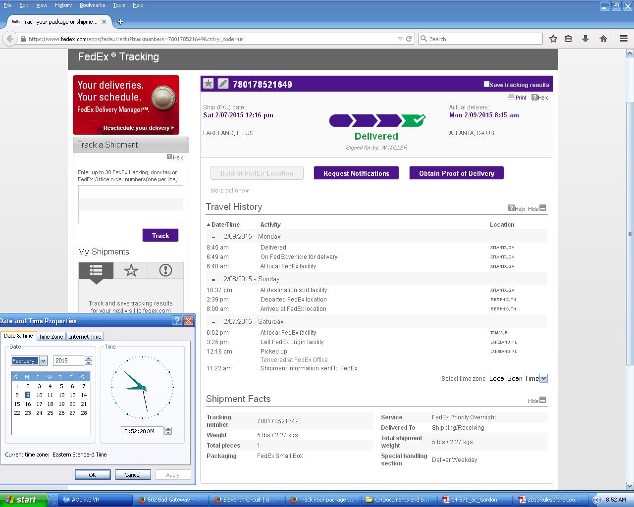Switch to Eleventh Circuit taskbar window

(246, 500)
